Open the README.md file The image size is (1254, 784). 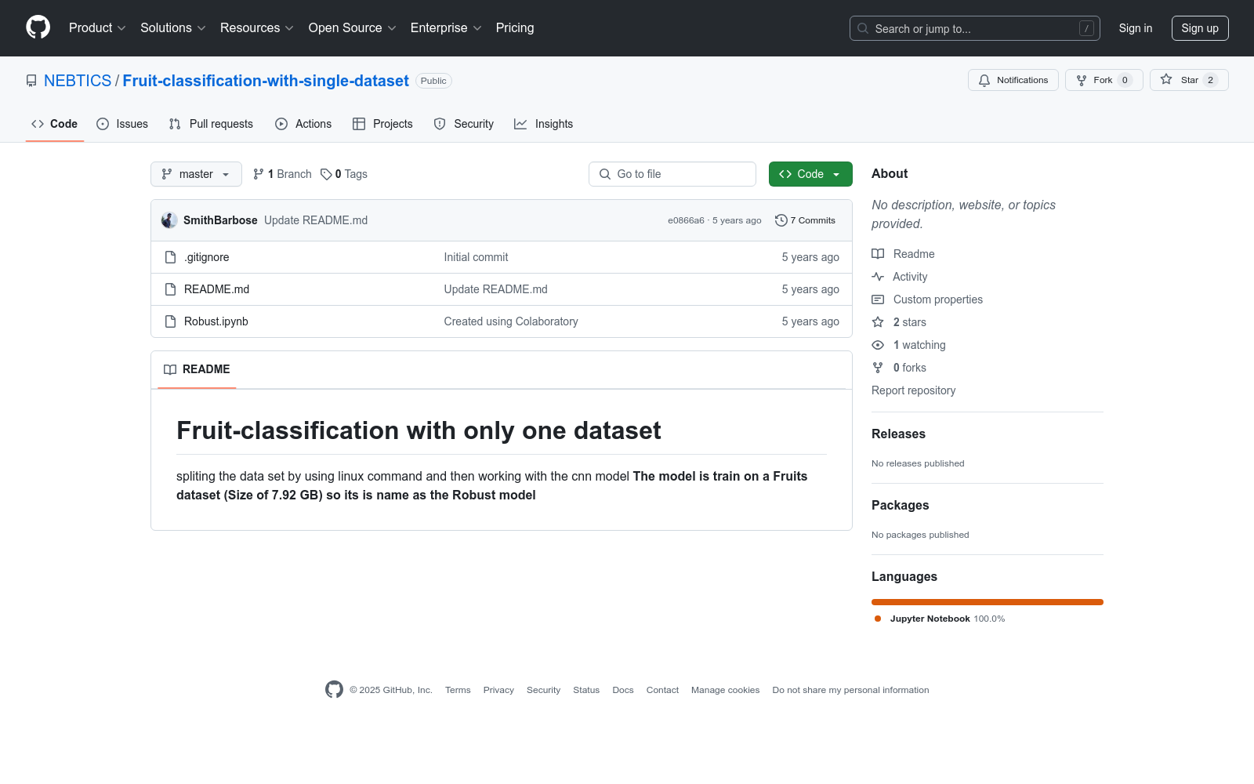click(216, 289)
